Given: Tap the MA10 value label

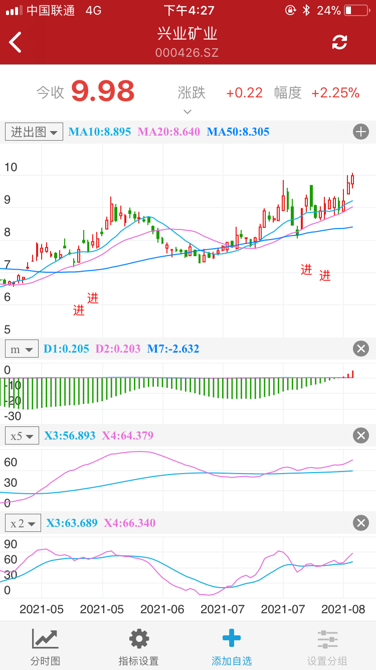Looking at the screenshot, I should coord(100,132).
